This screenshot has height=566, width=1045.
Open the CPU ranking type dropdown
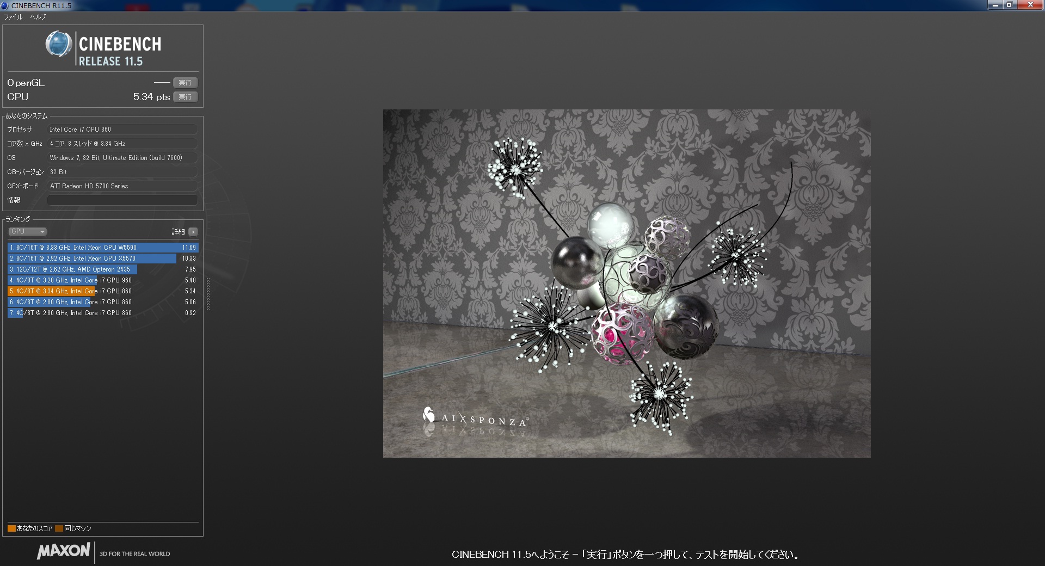pyautogui.click(x=27, y=232)
